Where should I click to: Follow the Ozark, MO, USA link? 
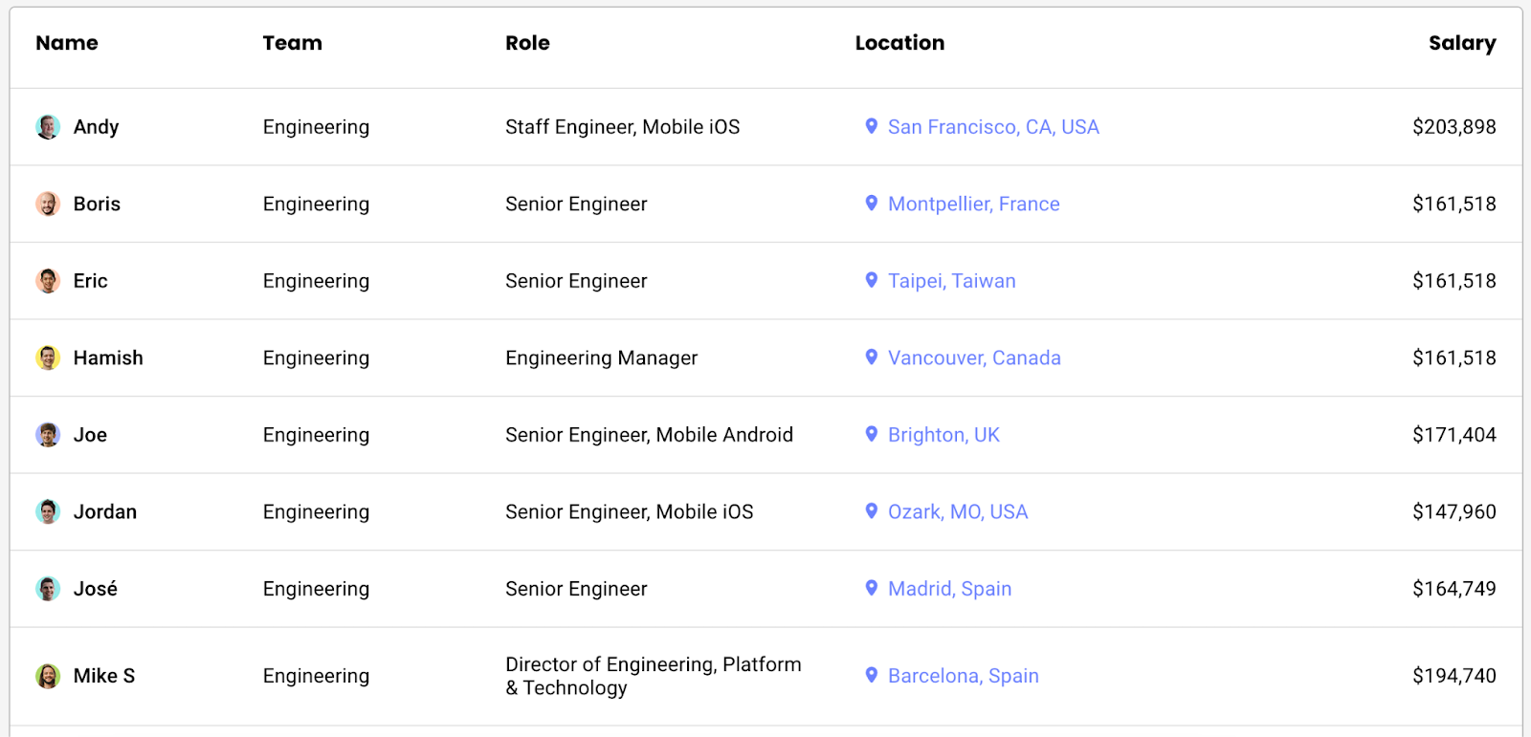point(958,511)
